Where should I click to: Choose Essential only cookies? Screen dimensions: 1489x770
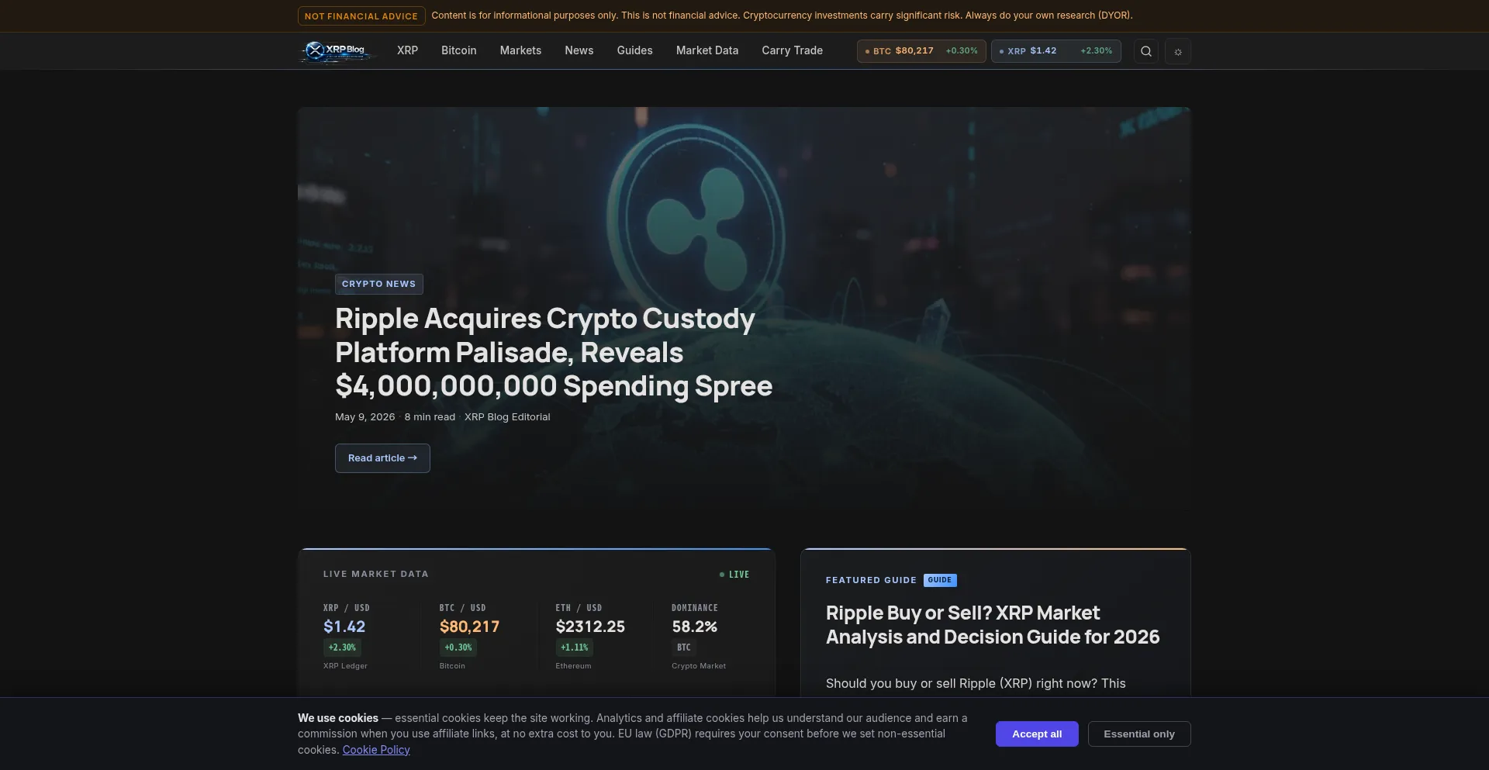pyautogui.click(x=1139, y=734)
